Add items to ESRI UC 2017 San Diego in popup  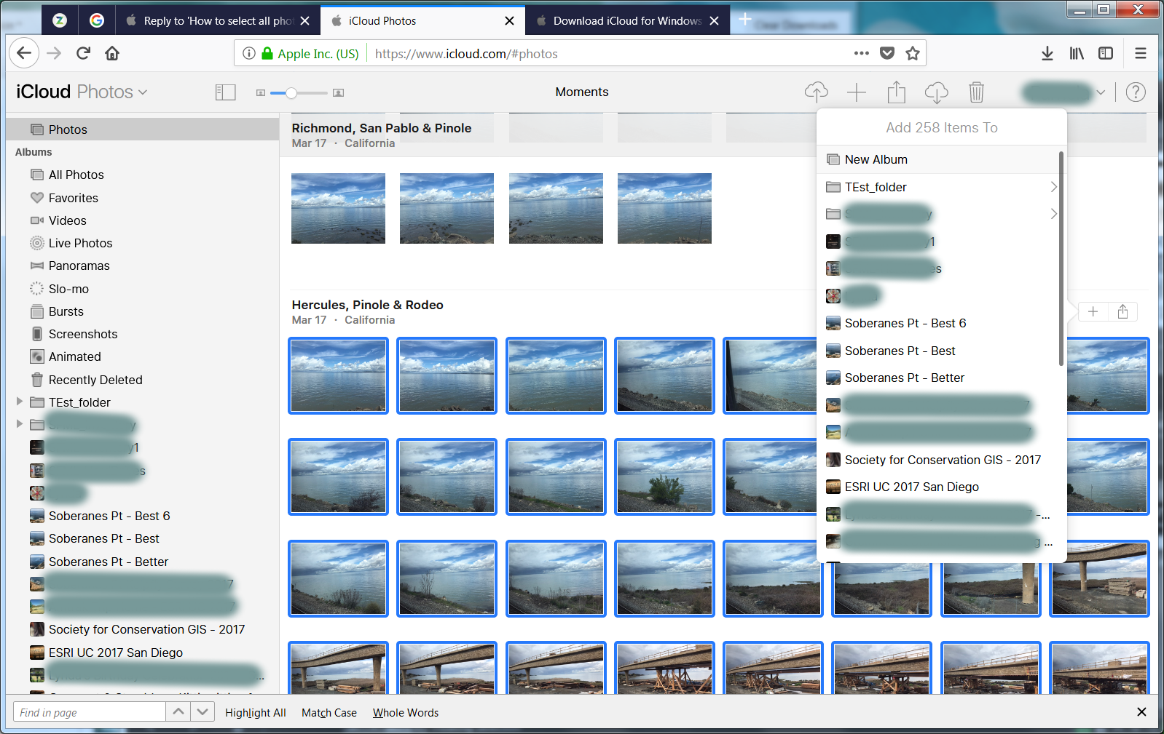point(938,487)
